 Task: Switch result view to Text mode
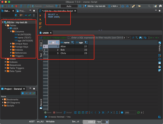pyautogui.click(x=41, y=56)
